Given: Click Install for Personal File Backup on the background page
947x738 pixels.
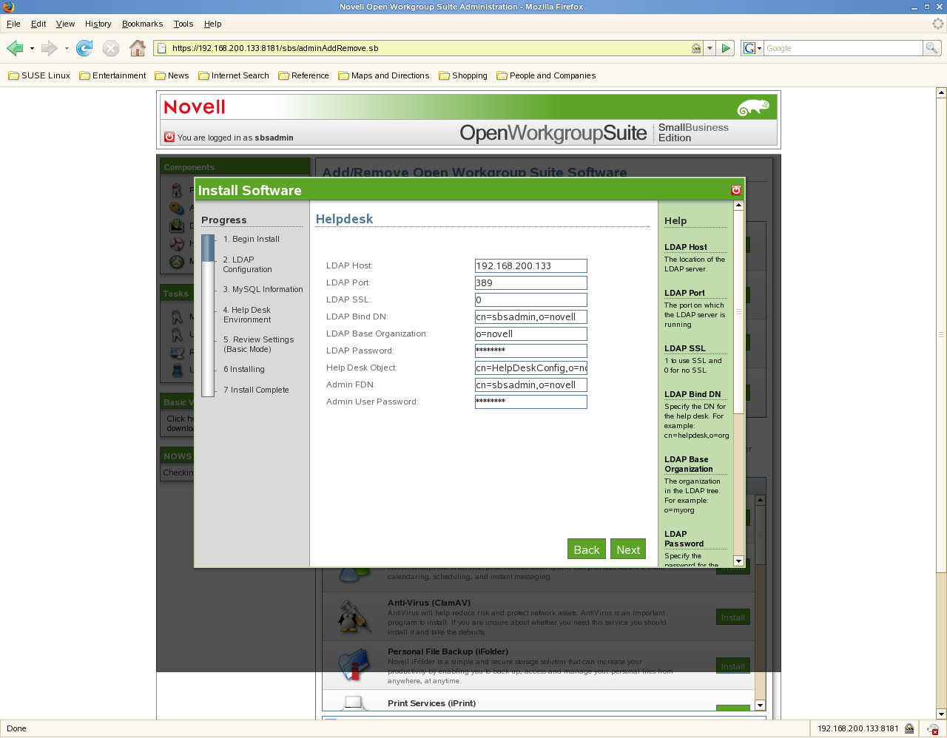Looking at the screenshot, I should [732, 666].
